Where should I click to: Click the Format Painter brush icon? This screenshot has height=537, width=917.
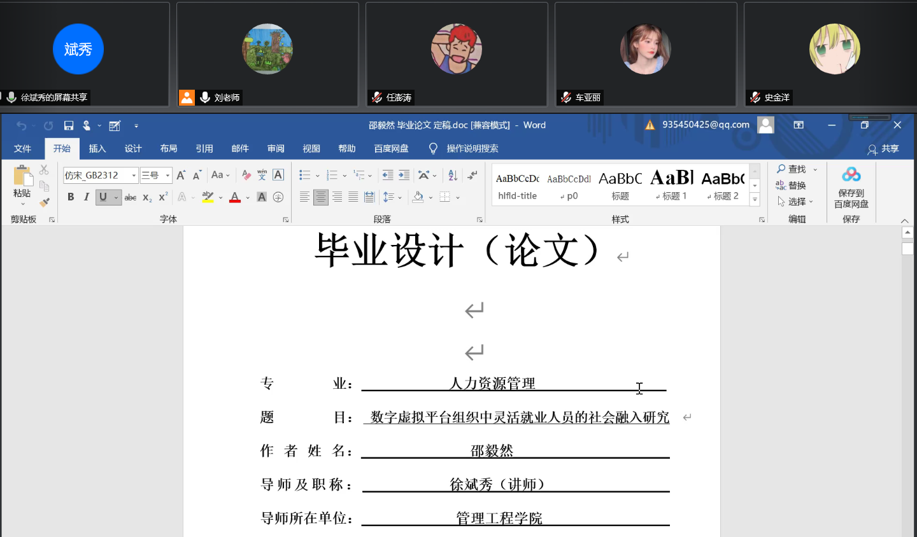44,202
